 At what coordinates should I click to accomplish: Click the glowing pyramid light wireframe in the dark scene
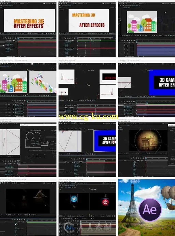pyautogui.click(x=40, y=194)
